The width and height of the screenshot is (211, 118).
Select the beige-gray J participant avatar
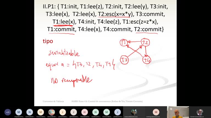click(74, 112)
